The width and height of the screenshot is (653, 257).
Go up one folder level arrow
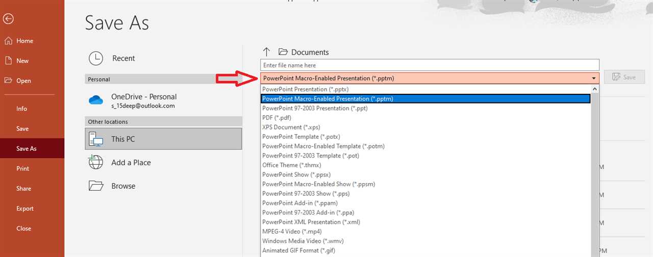266,52
